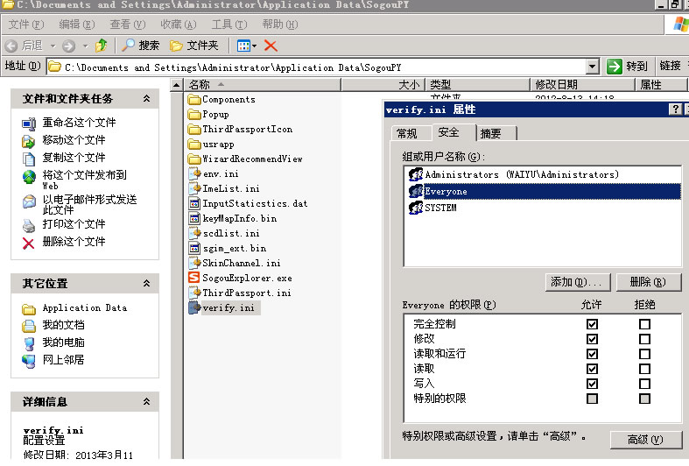Click 删除这个文件 red X icon
The image size is (689, 466).
(29, 244)
